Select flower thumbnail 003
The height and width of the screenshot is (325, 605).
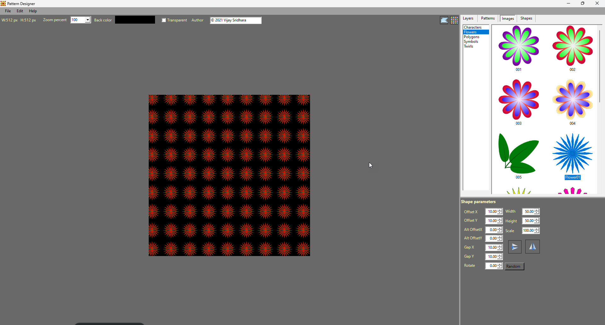pyautogui.click(x=518, y=100)
